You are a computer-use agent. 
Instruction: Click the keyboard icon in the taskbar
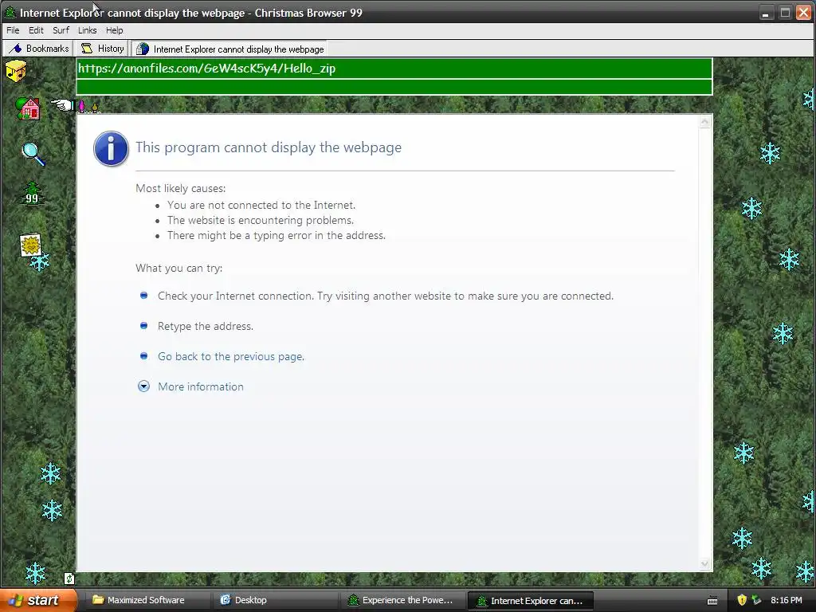pyautogui.click(x=712, y=601)
